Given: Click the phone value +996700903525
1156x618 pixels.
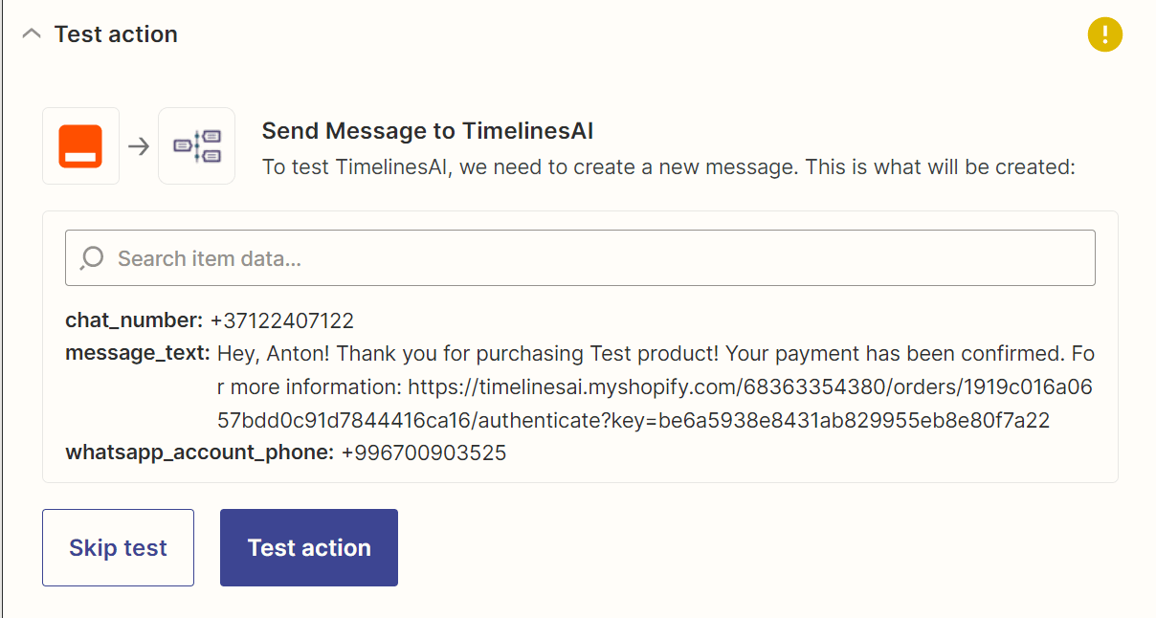Looking at the screenshot, I should pos(423,452).
